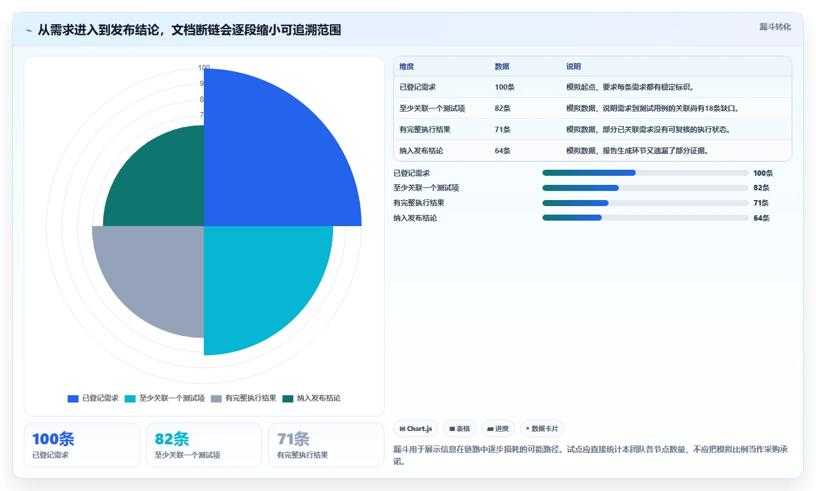
Task: Click the 64条 progress value label
Action: 761,218
